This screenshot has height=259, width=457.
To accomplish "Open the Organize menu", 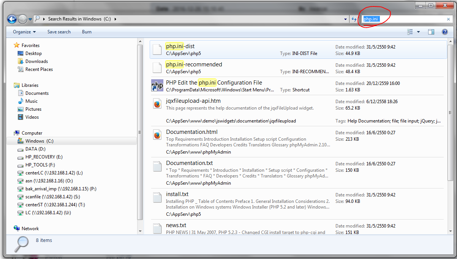I will pyautogui.click(x=24, y=32).
